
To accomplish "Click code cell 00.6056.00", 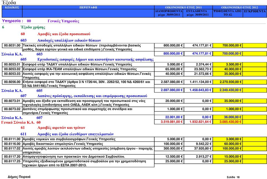I will (x=12, y=82).
